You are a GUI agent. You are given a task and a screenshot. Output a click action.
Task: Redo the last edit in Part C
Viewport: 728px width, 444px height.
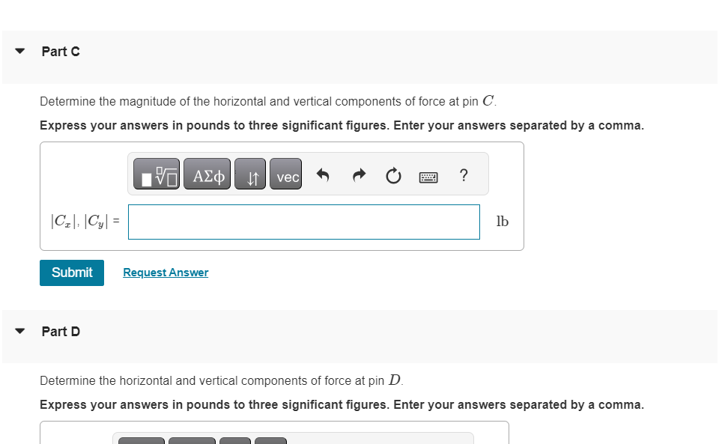click(x=359, y=175)
